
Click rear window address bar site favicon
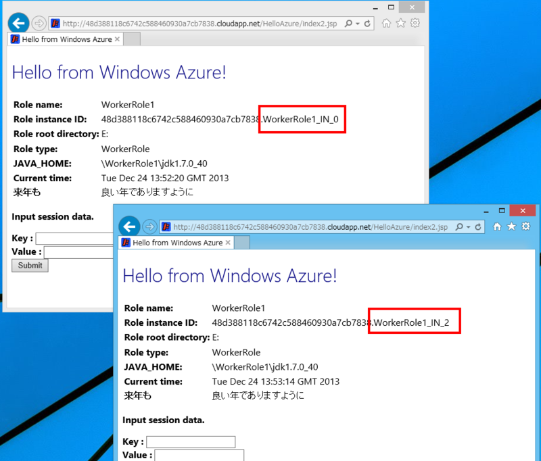tap(55, 24)
